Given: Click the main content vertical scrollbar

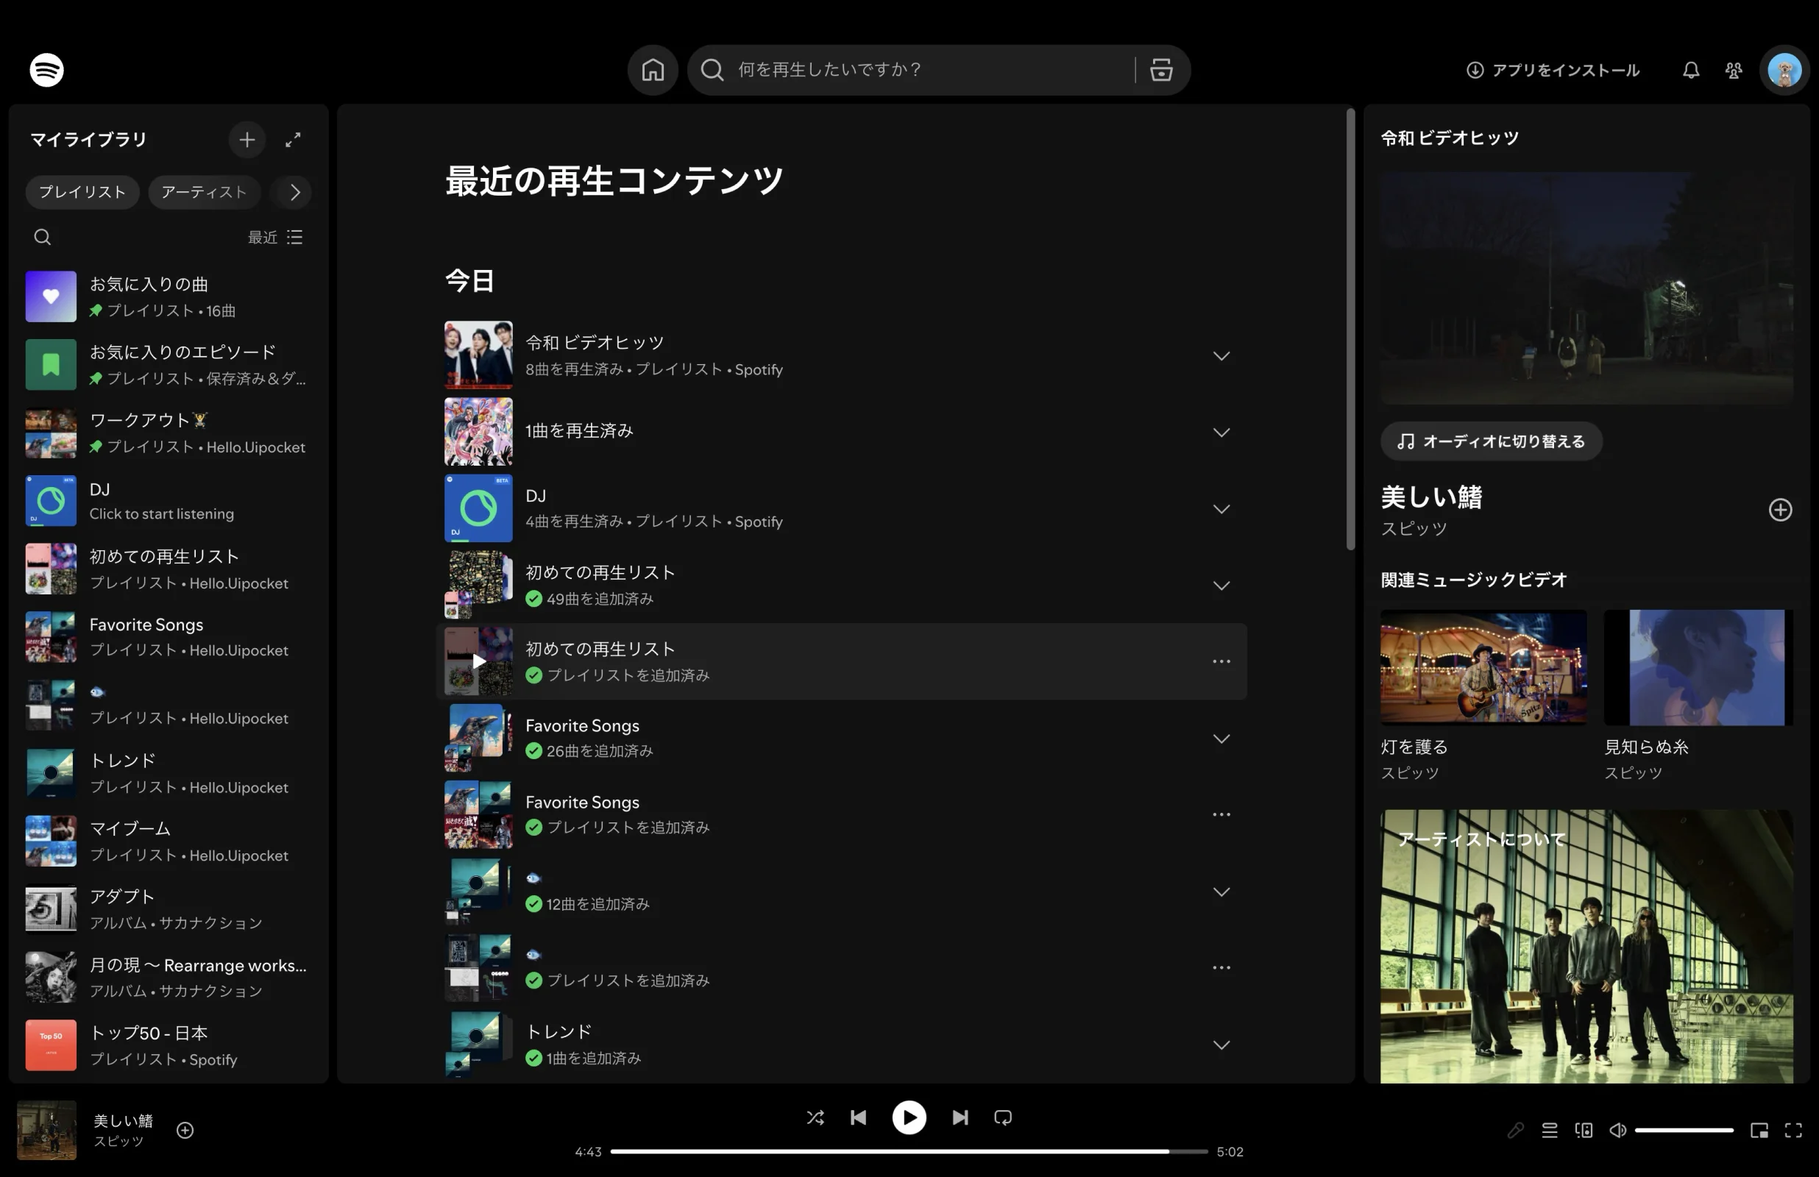Looking at the screenshot, I should (x=1350, y=329).
